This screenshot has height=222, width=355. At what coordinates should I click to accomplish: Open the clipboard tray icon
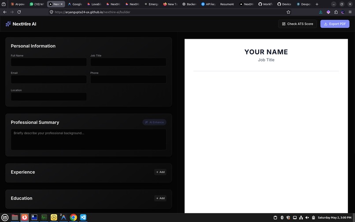275,218
